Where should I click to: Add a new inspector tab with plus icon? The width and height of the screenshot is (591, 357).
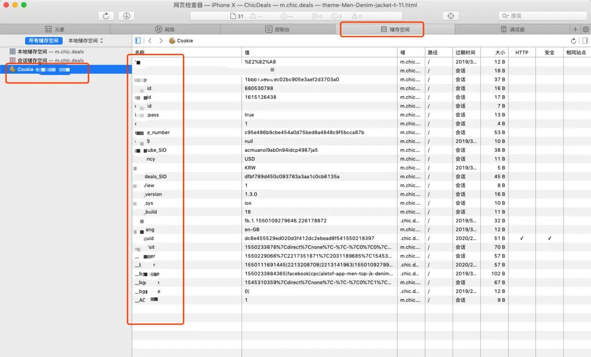point(574,29)
